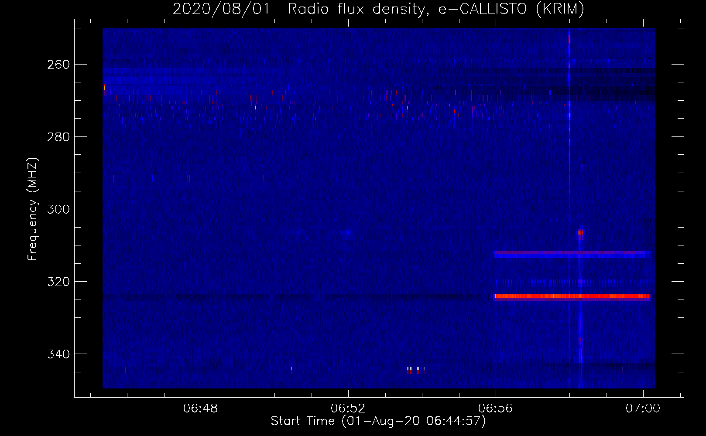Click the 280 frequency tick label
706x436 pixels.
click(58, 137)
